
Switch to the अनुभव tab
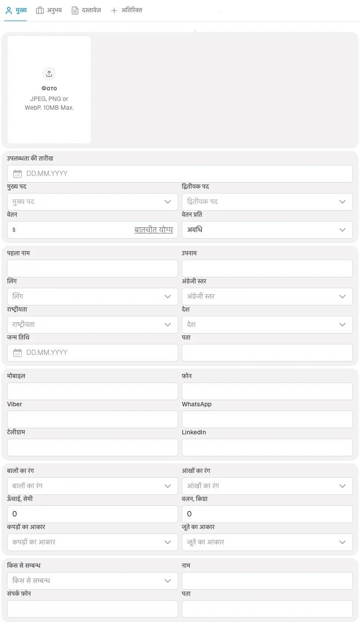[x=49, y=10]
